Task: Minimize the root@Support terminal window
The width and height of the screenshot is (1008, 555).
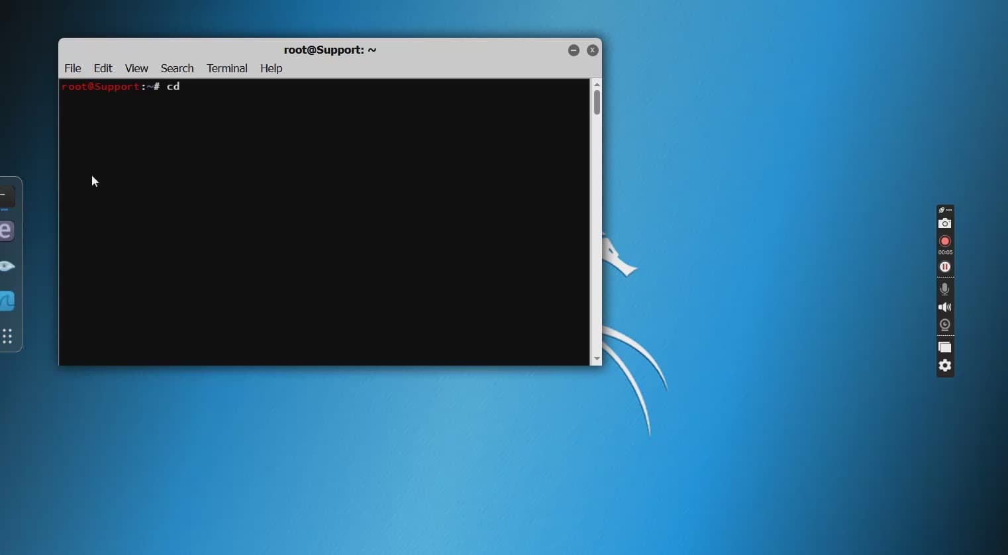Action: tap(574, 50)
